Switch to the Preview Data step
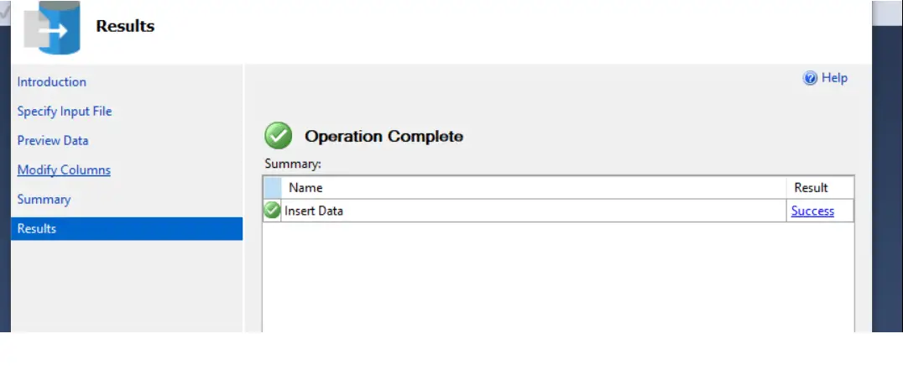This screenshot has height=391, width=903. point(53,140)
